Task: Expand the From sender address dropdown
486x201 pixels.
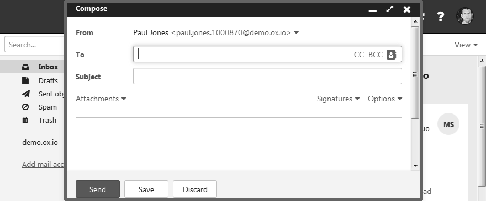Action: coord(296,33)
